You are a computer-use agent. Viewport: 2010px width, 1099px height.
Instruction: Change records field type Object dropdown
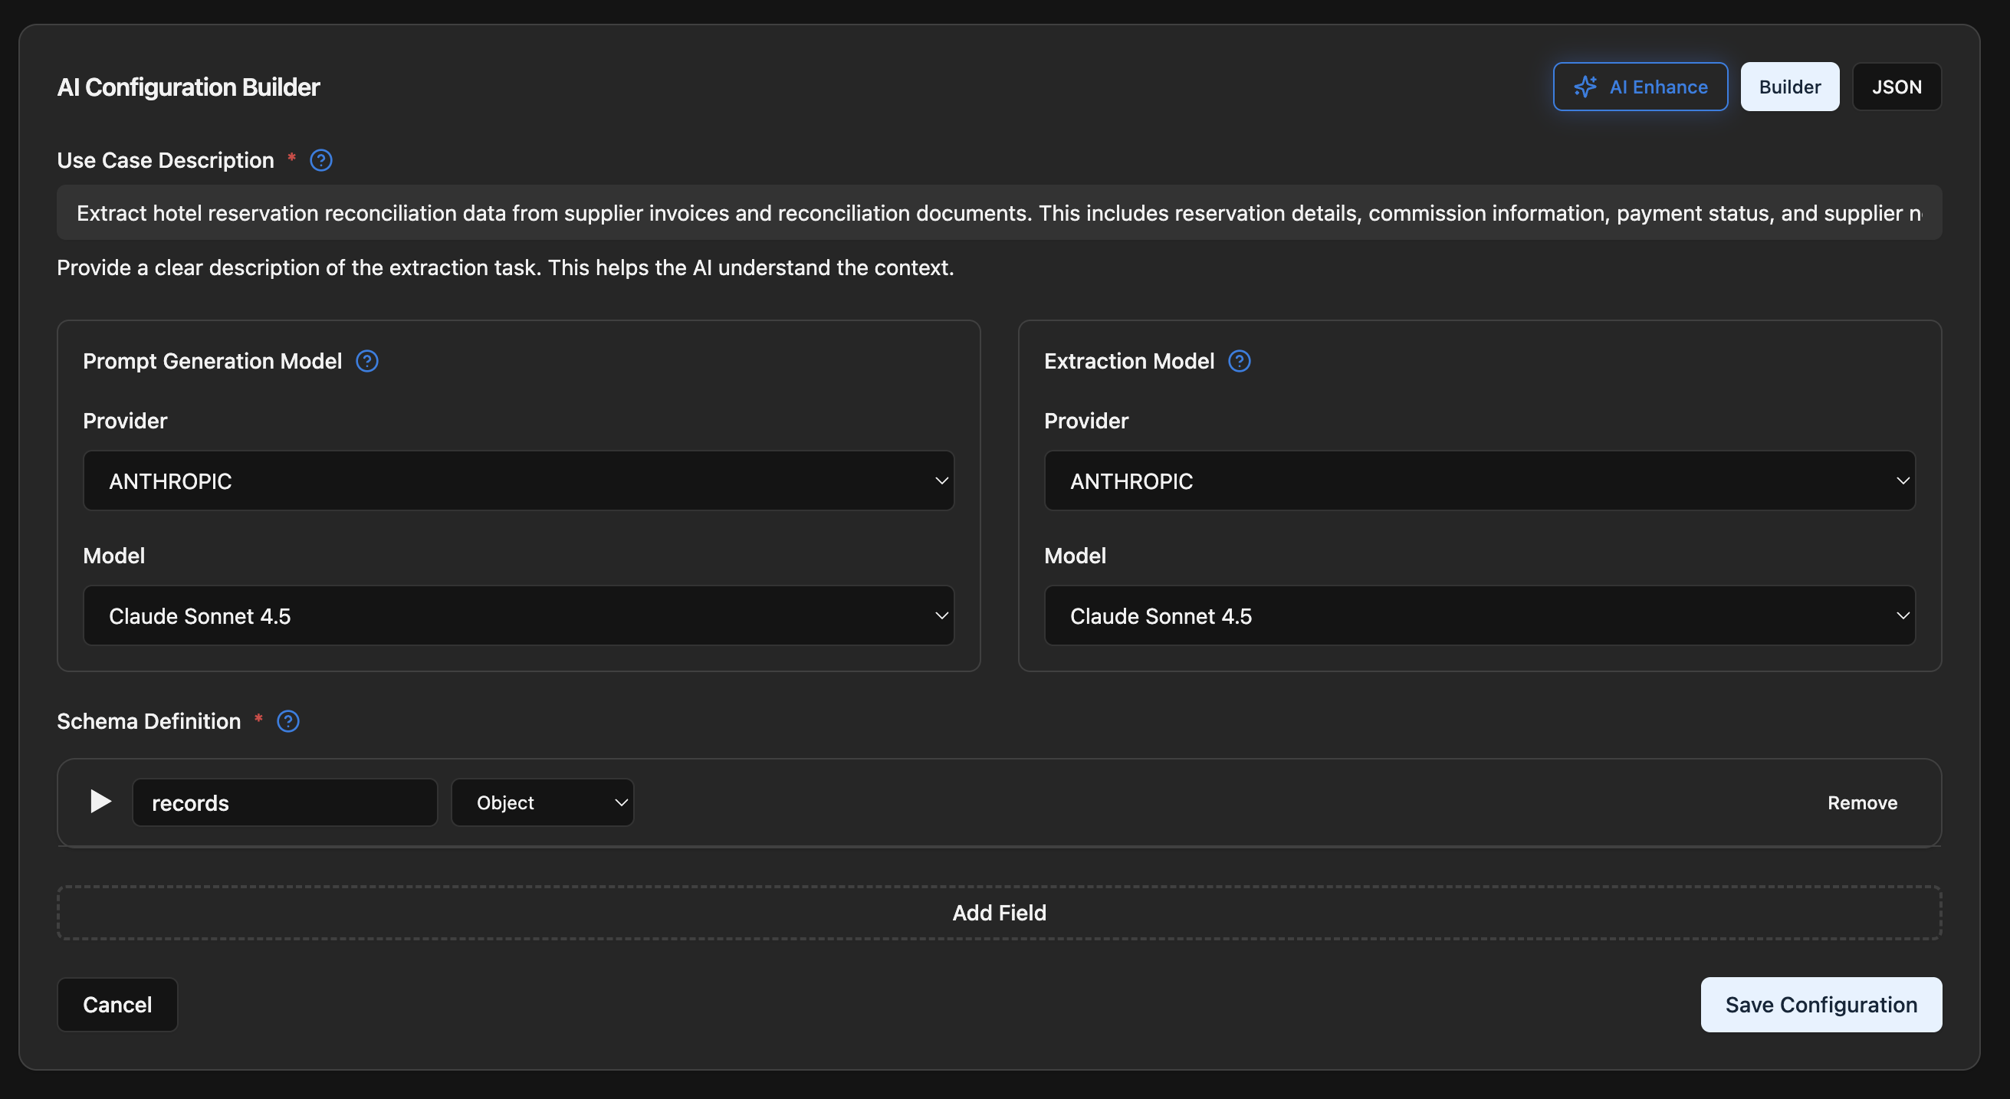point(542,802)
